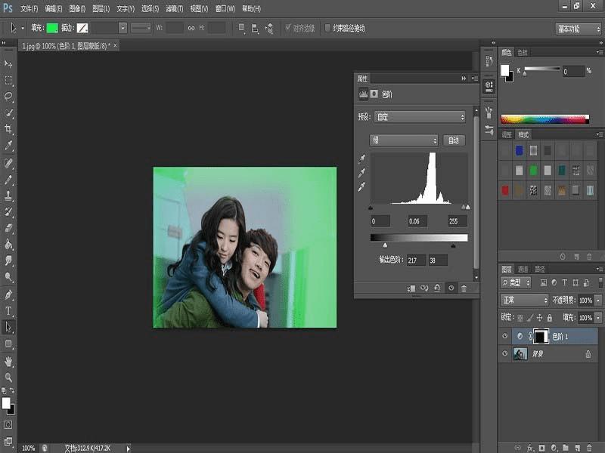Image resolution: width=605 pixels, height=453 pixels.
Task: Hide the 色阶 1 layer visibility
Action: (505, 336)
